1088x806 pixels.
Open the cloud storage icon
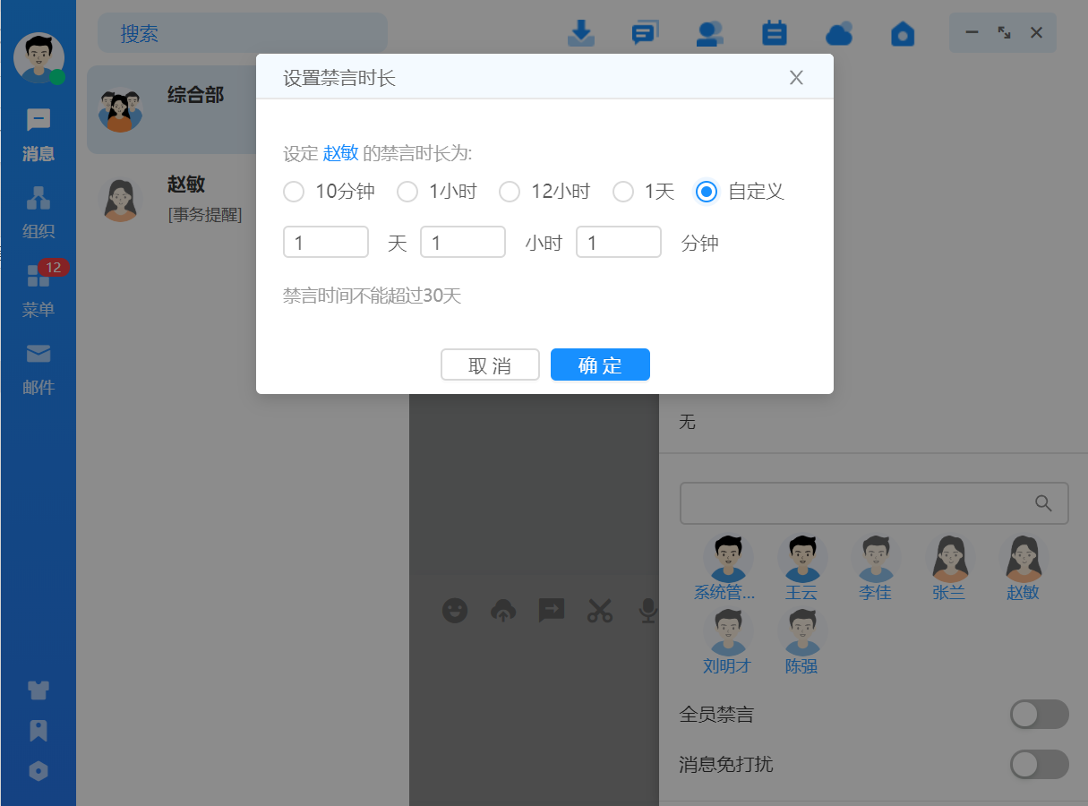(x=838, y=33)
